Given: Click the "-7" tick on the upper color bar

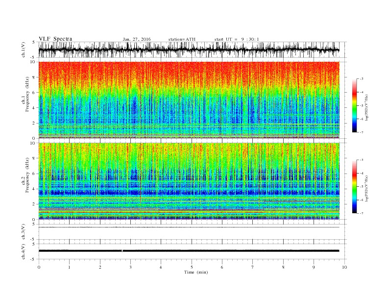Looking at the screenshot, I should click(x=361, y=132).
